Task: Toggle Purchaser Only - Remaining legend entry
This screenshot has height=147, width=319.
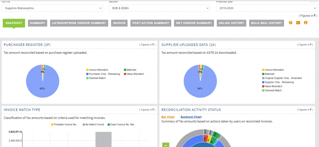Action: (103, 74)
